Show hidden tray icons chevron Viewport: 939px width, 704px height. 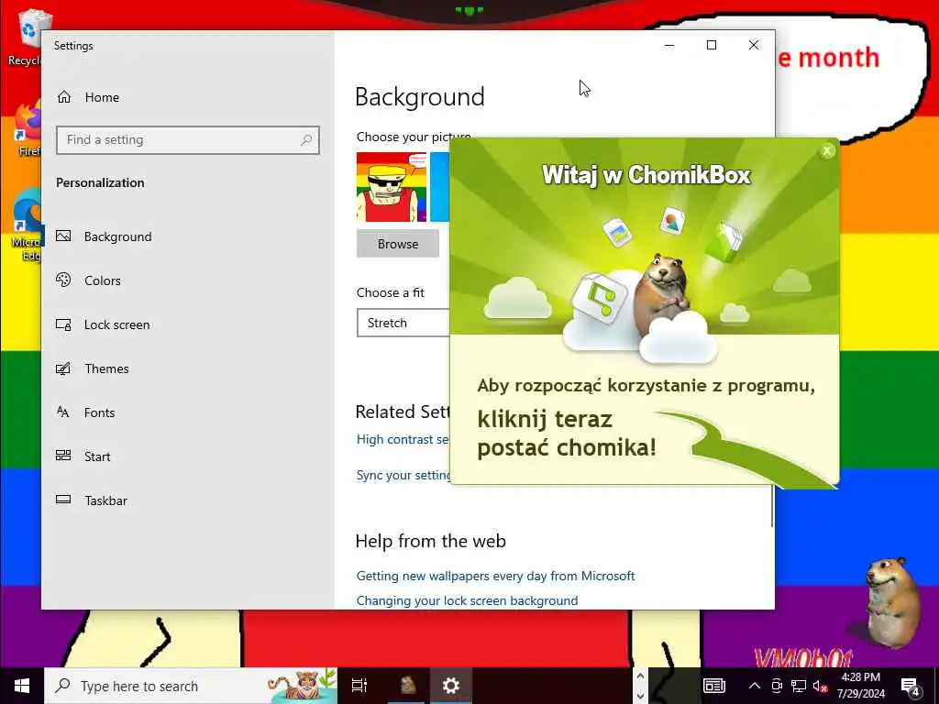pos(755,686)
